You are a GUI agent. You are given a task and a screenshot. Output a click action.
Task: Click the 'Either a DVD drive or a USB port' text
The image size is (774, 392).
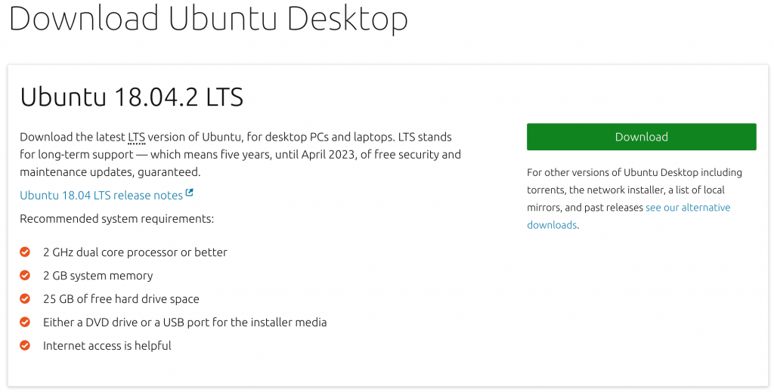185,323
